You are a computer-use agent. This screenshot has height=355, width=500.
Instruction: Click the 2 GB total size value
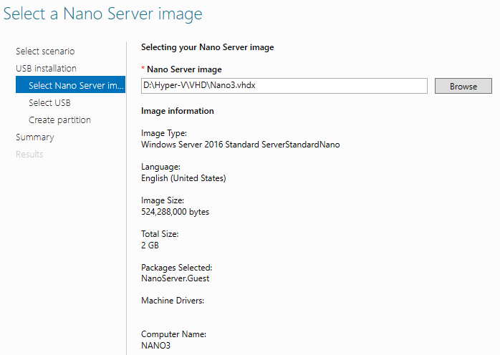150,245
